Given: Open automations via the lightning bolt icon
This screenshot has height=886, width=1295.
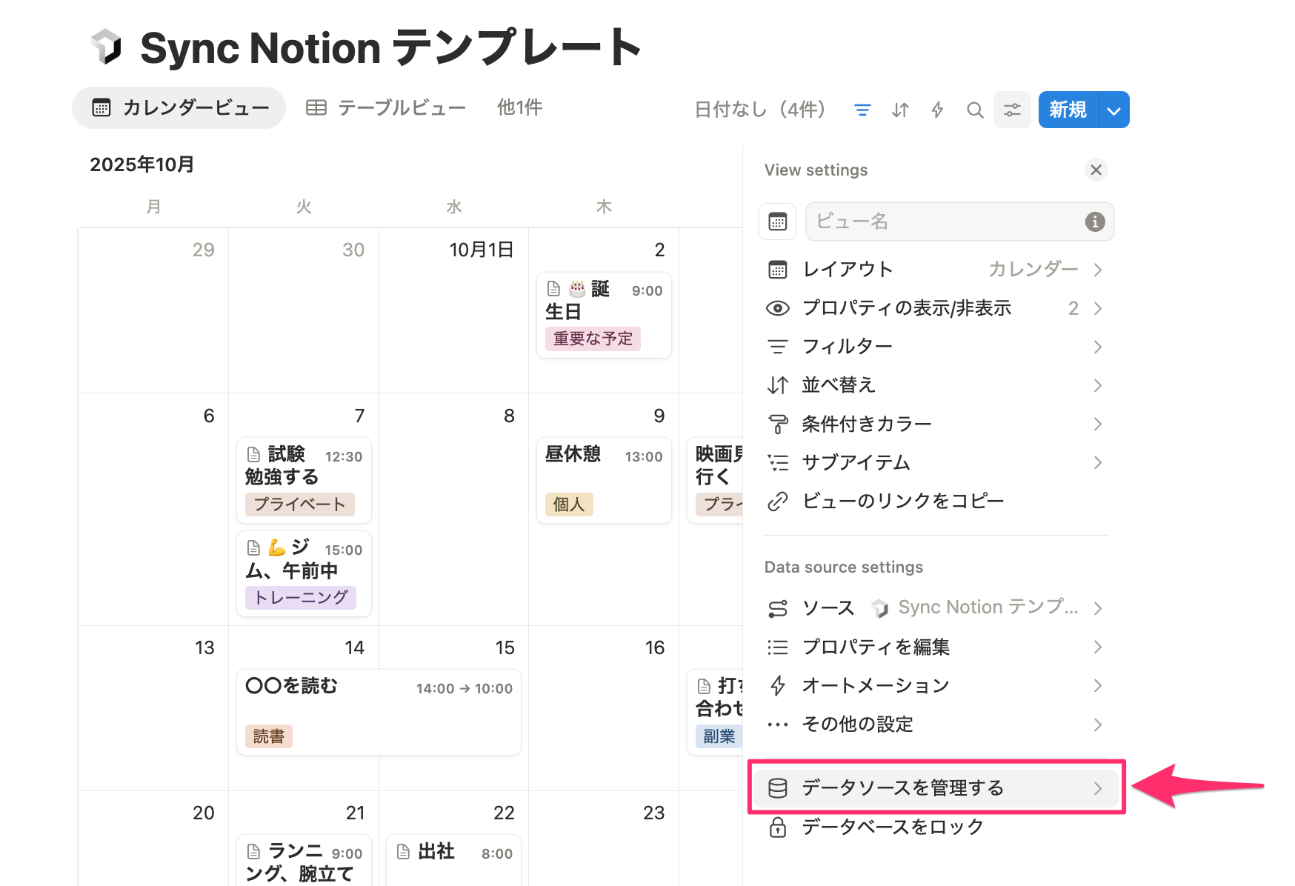Looking at the screenshot, I should point(937,110).
